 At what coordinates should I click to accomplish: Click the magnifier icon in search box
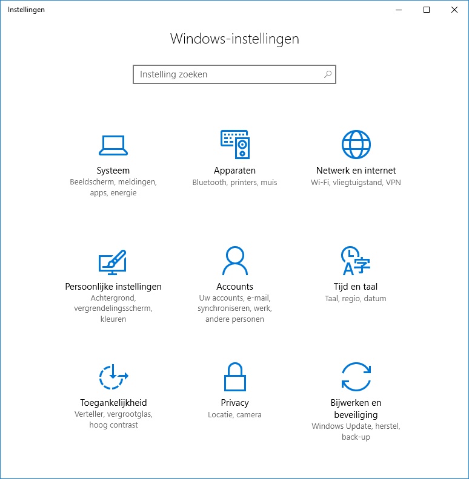click(x=328, y=74)
